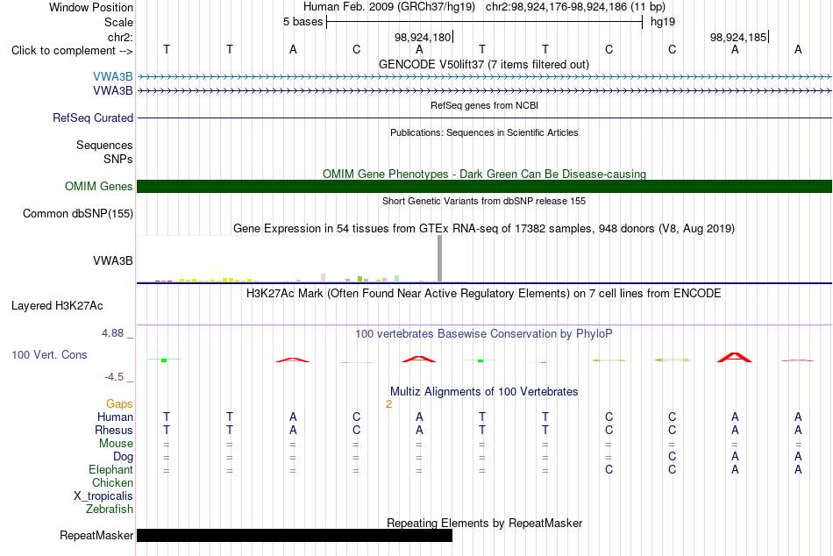
Task: Select the Elephant species row label
Action: pos(110,469)
